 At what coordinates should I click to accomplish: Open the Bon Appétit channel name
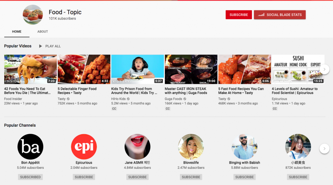(x=30, y=163)
